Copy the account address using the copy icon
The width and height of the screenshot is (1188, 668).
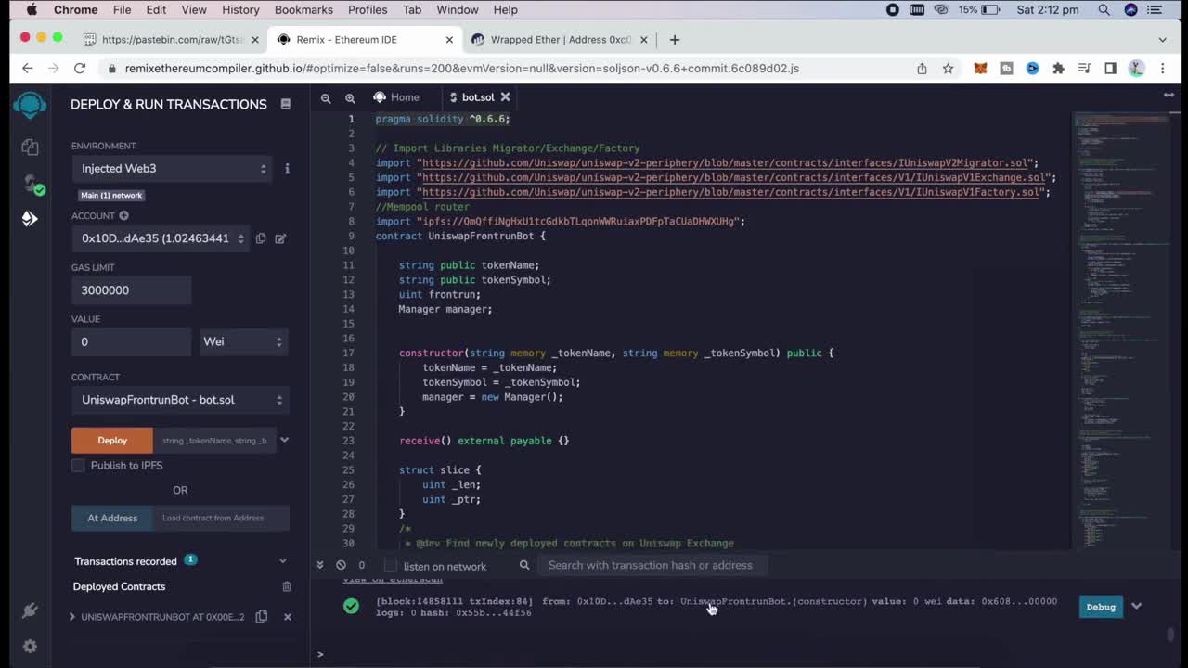261,238
